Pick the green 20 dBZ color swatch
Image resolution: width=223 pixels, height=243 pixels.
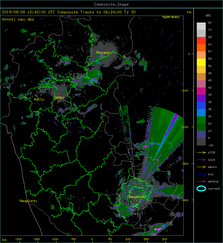pos(201,120)
